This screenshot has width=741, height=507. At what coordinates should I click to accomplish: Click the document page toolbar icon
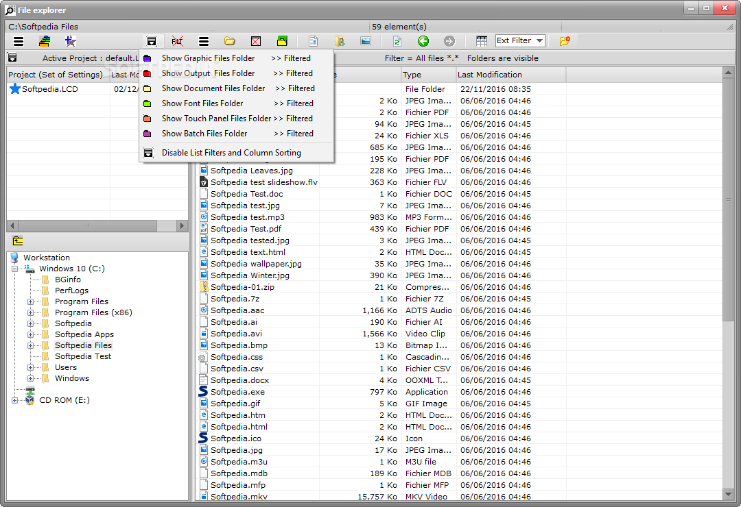tap(313, 41)
